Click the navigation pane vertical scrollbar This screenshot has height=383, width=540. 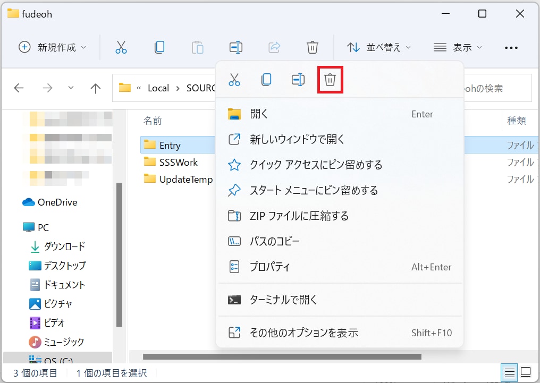point(120,254)
